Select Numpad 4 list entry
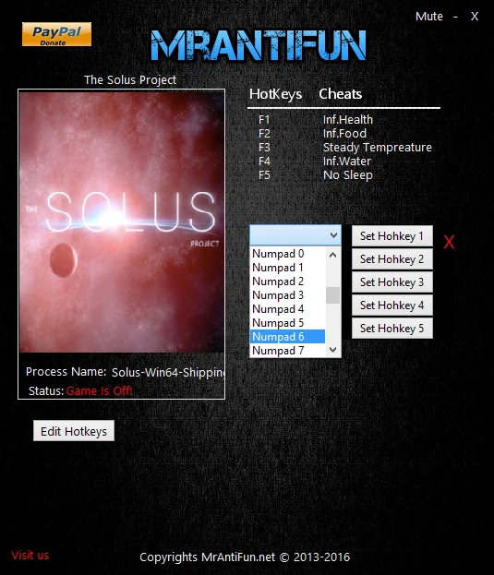This screenshot has height=575, width=494. click(x=287, y=309)
